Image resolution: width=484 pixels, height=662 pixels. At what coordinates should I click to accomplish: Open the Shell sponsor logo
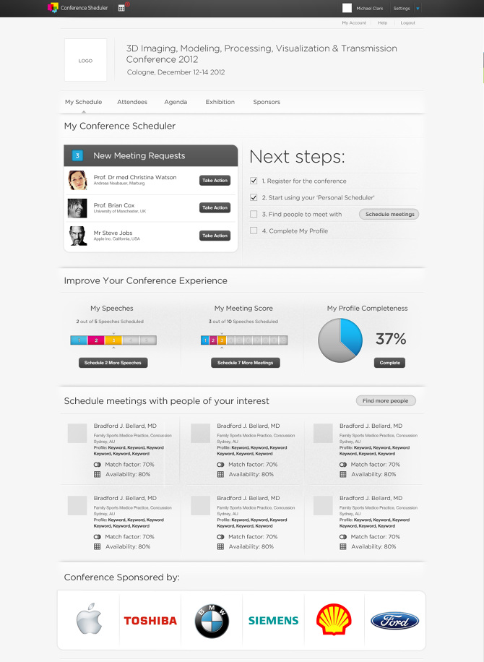[x=334, y=619]
